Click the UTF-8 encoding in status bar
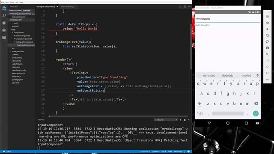Image resolution: width=274 pixels, height=154 pixels. (164, 151)
